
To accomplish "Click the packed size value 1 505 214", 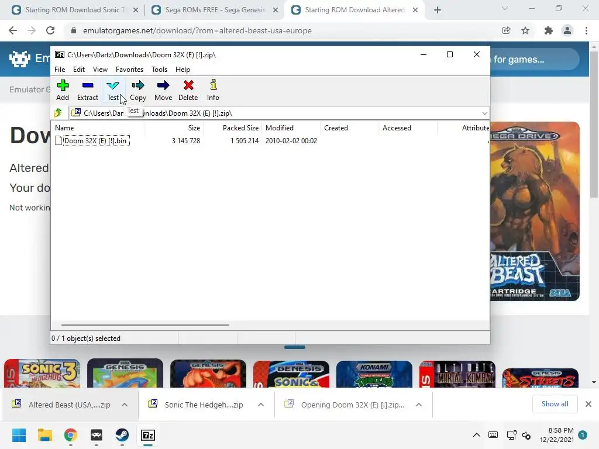I will click(x=245, y=140).
